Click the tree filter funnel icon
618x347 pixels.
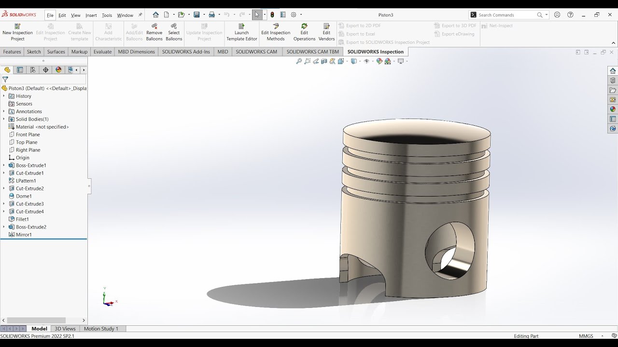pos(5,80)
